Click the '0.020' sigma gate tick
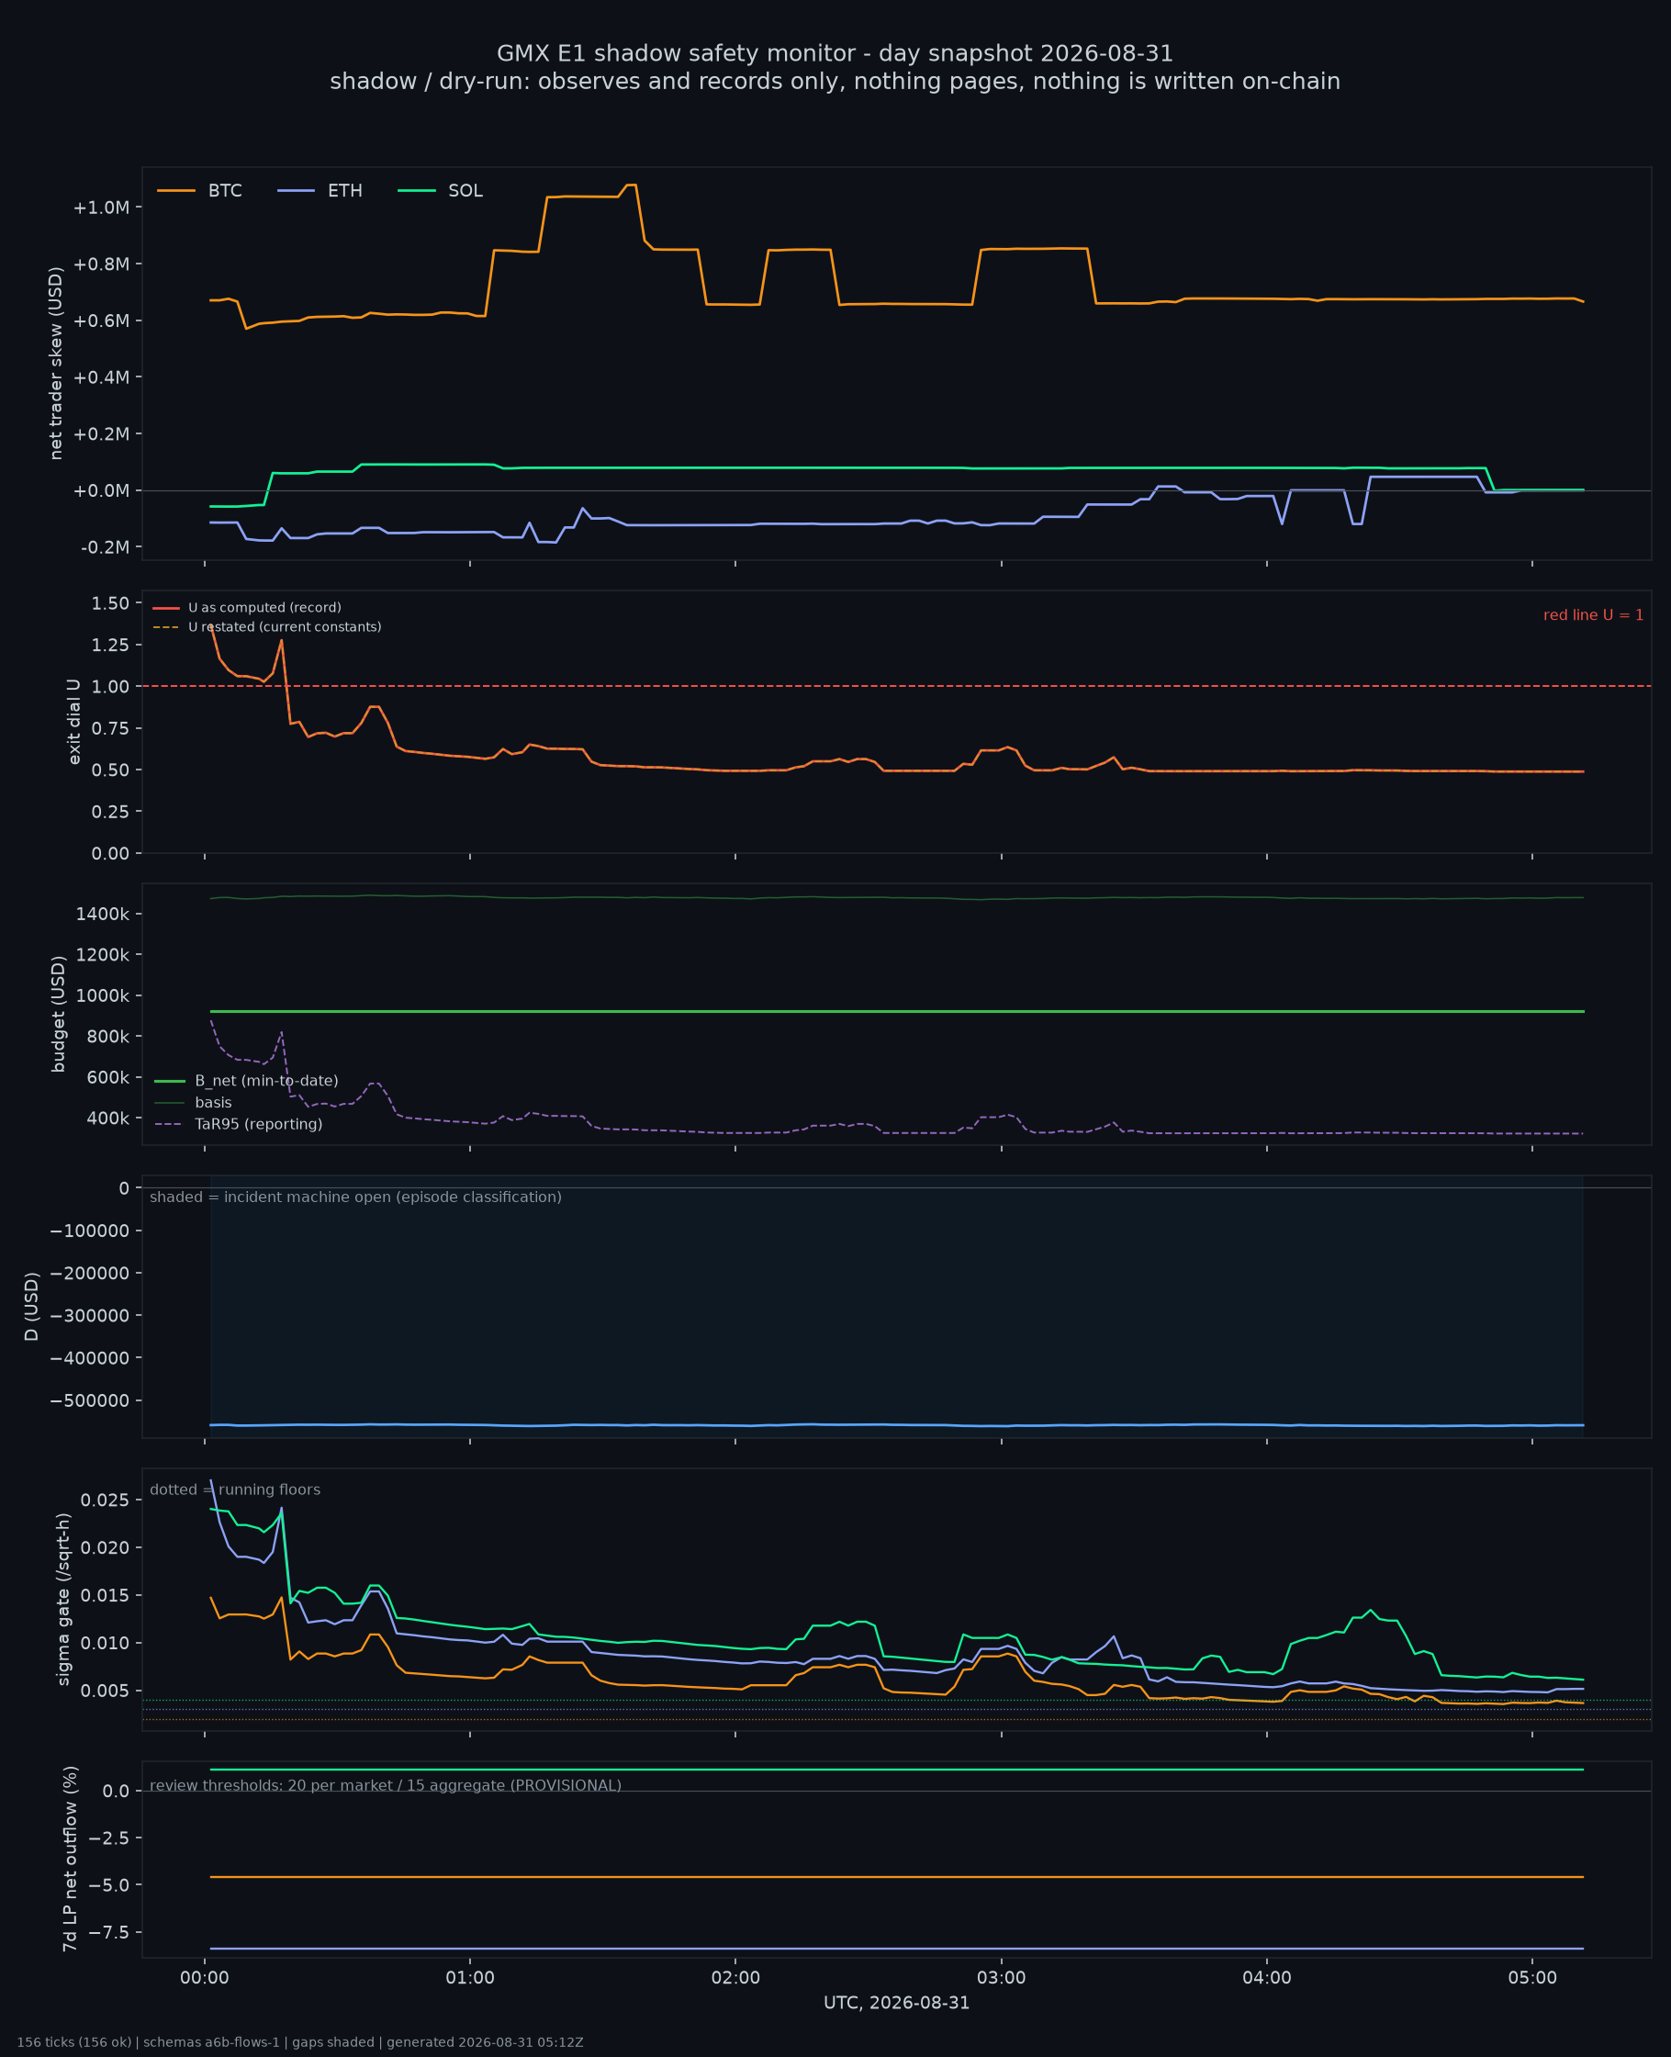Viewport: 1671px width, 2057px height. [x=105, y=1548]
